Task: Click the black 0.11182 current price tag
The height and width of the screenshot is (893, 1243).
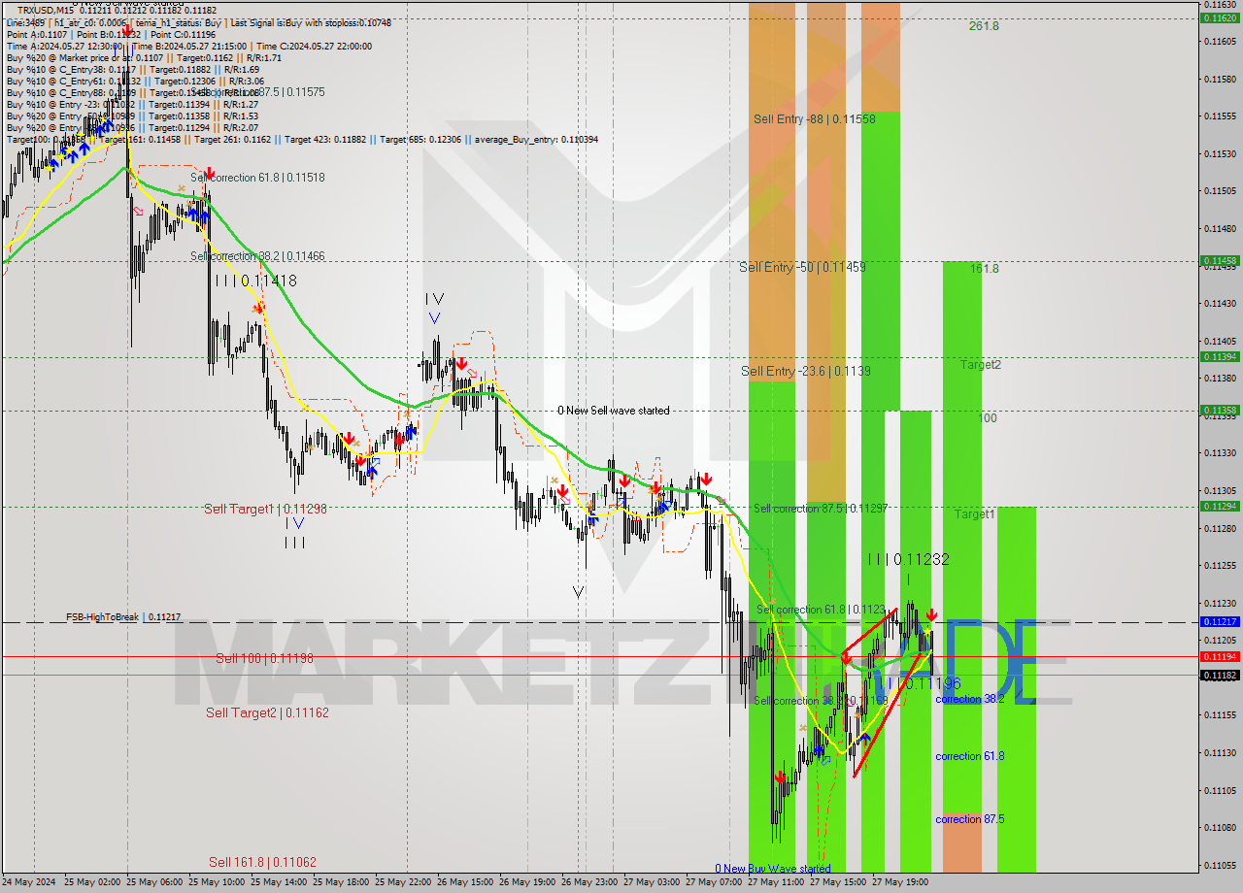Action: pyautogui.click(x=1220, y=675)
